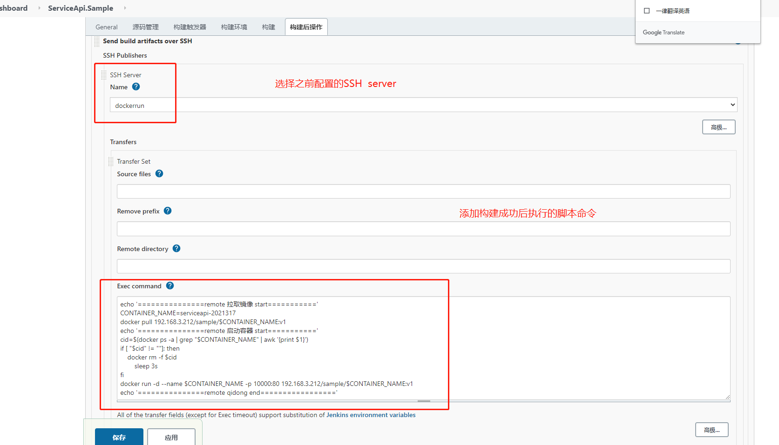Click the Google Translate label
Image resolution: width=779 pixels, height=445 pixels.
(664, 33)
